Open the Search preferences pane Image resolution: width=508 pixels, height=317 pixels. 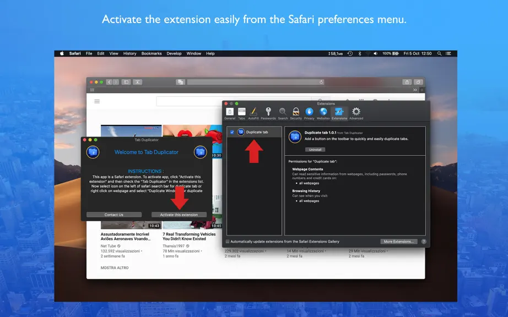[283, 113]
